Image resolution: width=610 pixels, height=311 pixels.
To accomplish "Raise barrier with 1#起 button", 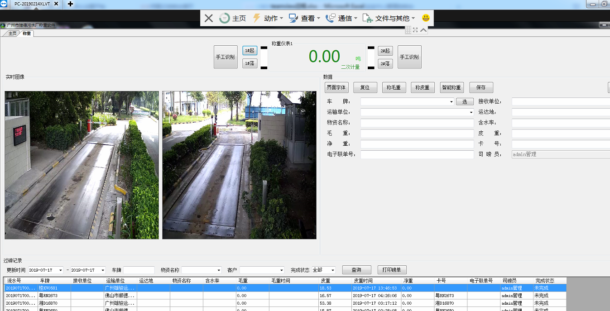I will point(250,50).
